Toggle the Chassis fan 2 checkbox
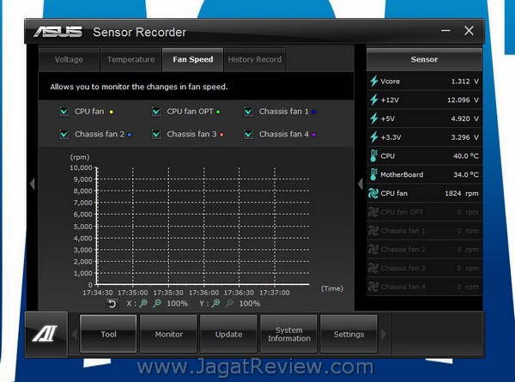 point(64,134)
